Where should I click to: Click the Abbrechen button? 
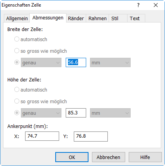tap(109, 157)
